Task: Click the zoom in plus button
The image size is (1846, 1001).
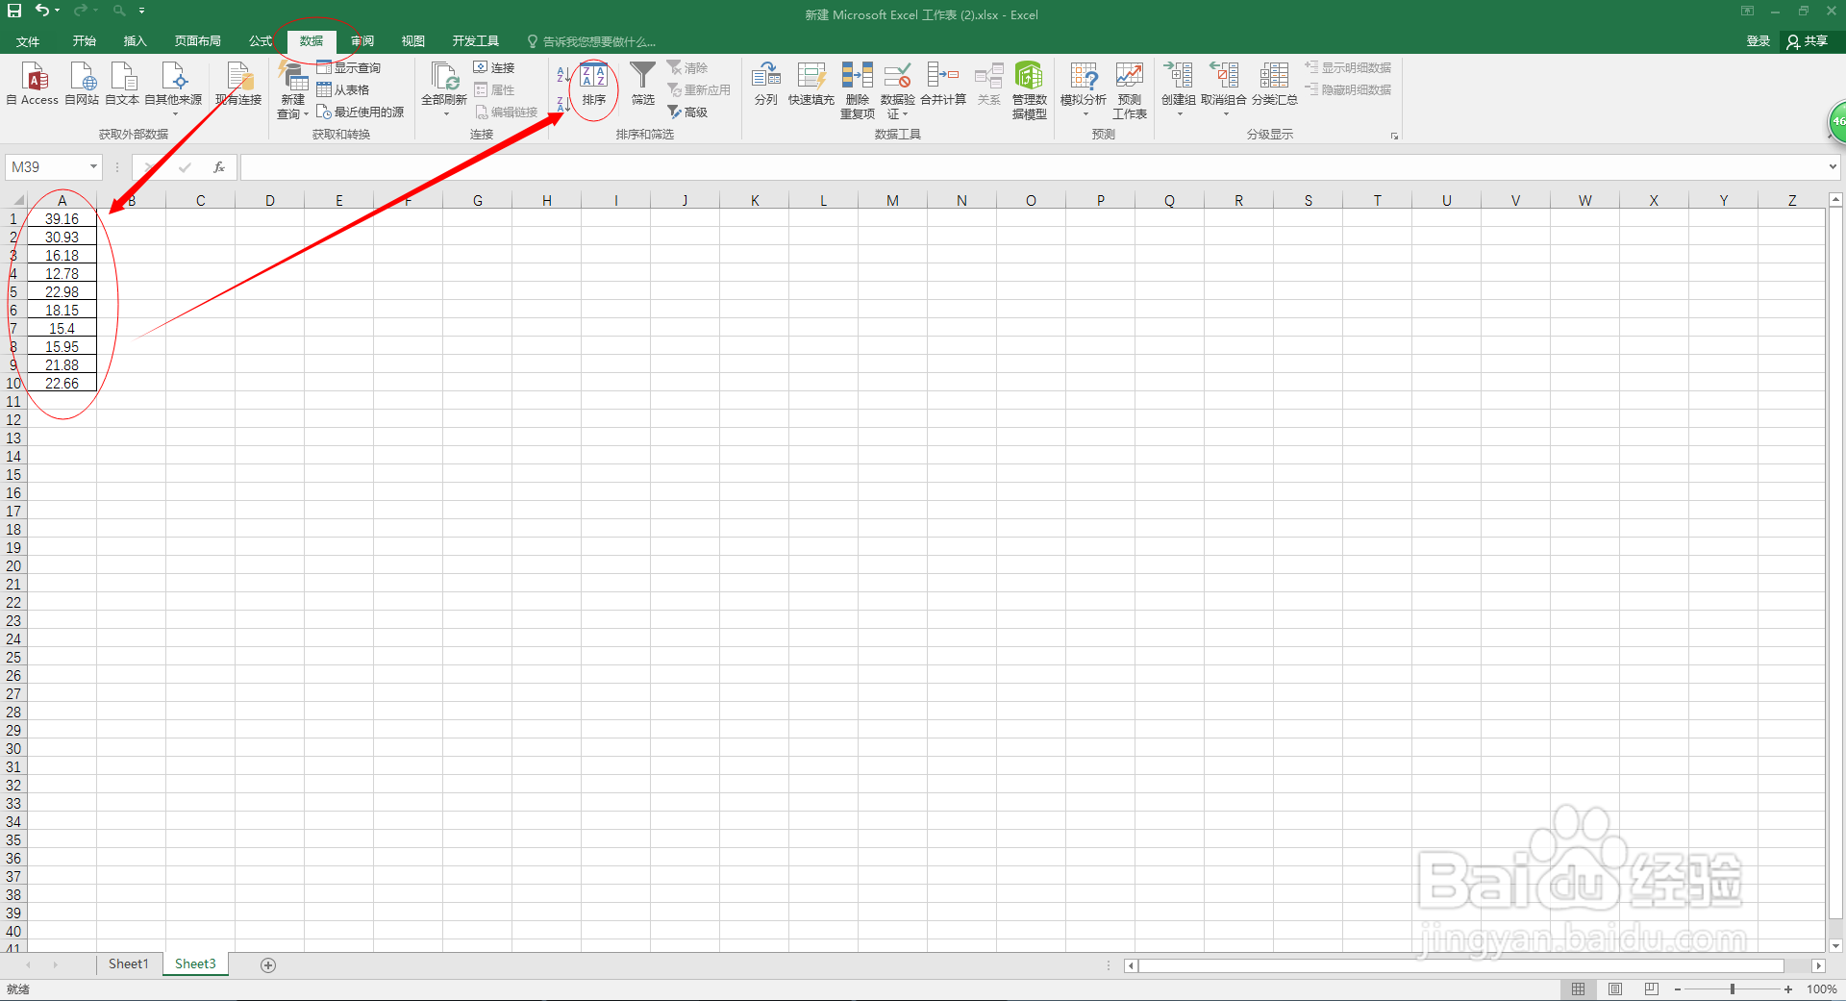Action: coord(1788,989)
